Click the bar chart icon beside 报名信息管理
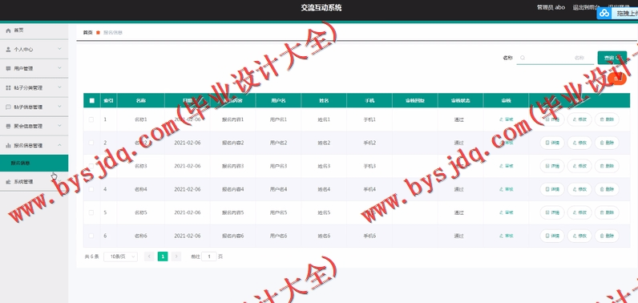This screenshot has height=303, width=638. pos(8,146)
